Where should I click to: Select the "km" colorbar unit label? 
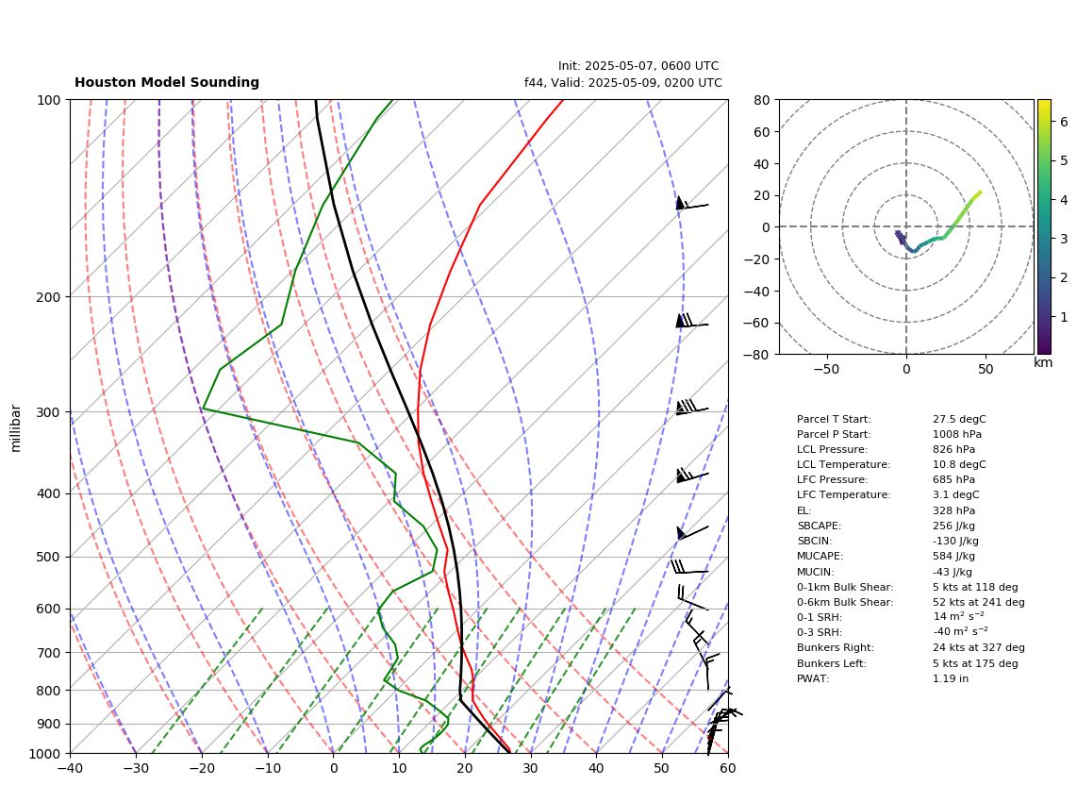pyautogui.click(x=1043, y=362)
